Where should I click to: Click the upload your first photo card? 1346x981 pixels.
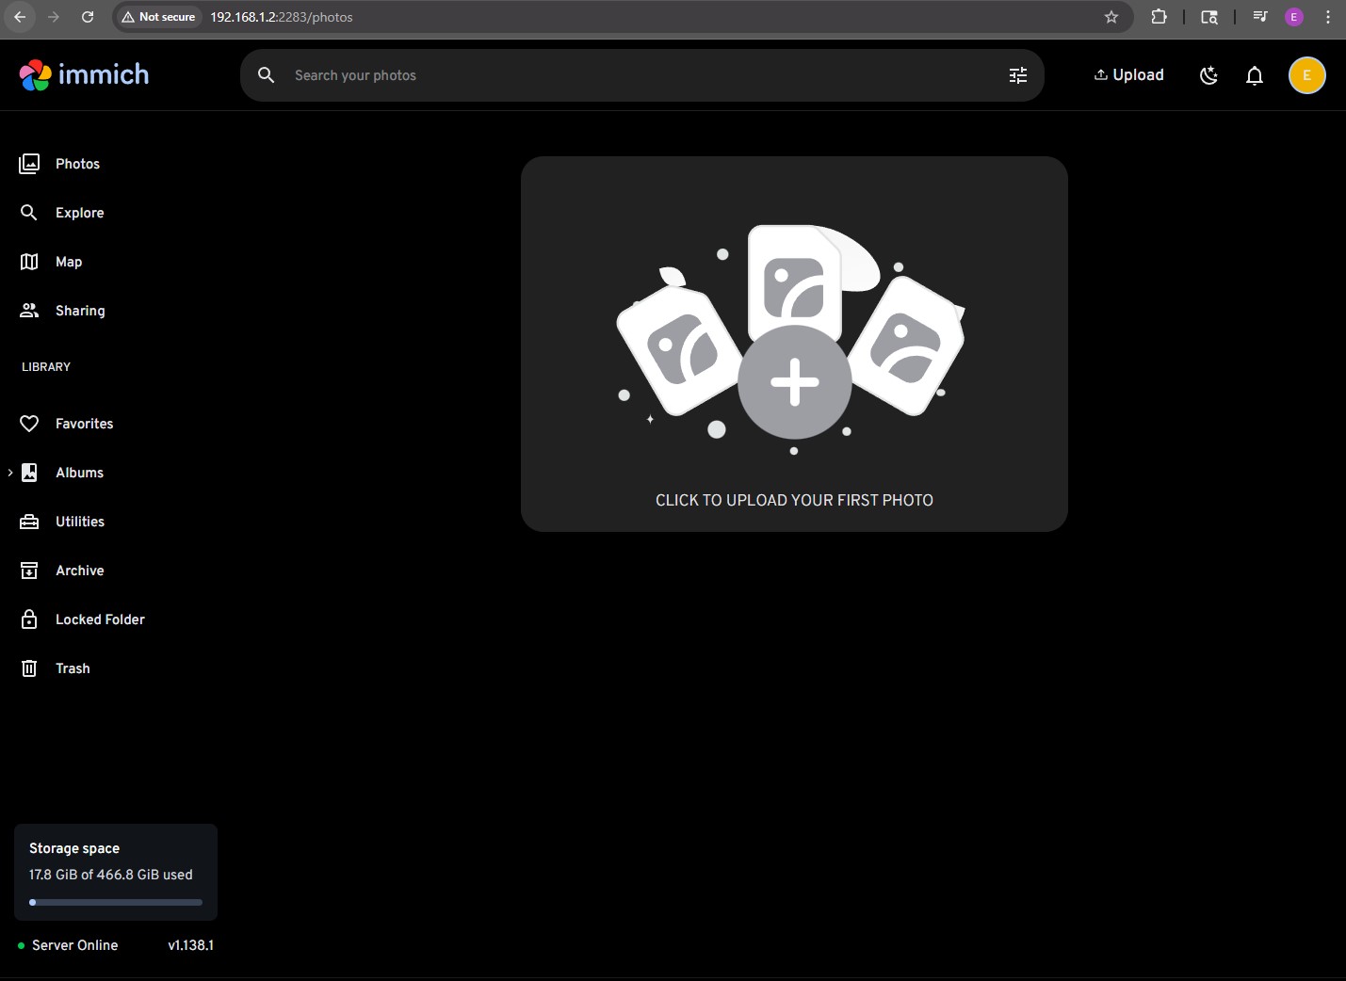click(x=794, y=344)
